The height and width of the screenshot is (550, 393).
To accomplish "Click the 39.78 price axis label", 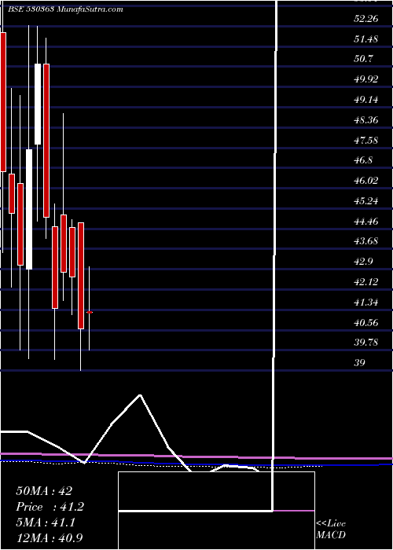I will click(366, 343).
